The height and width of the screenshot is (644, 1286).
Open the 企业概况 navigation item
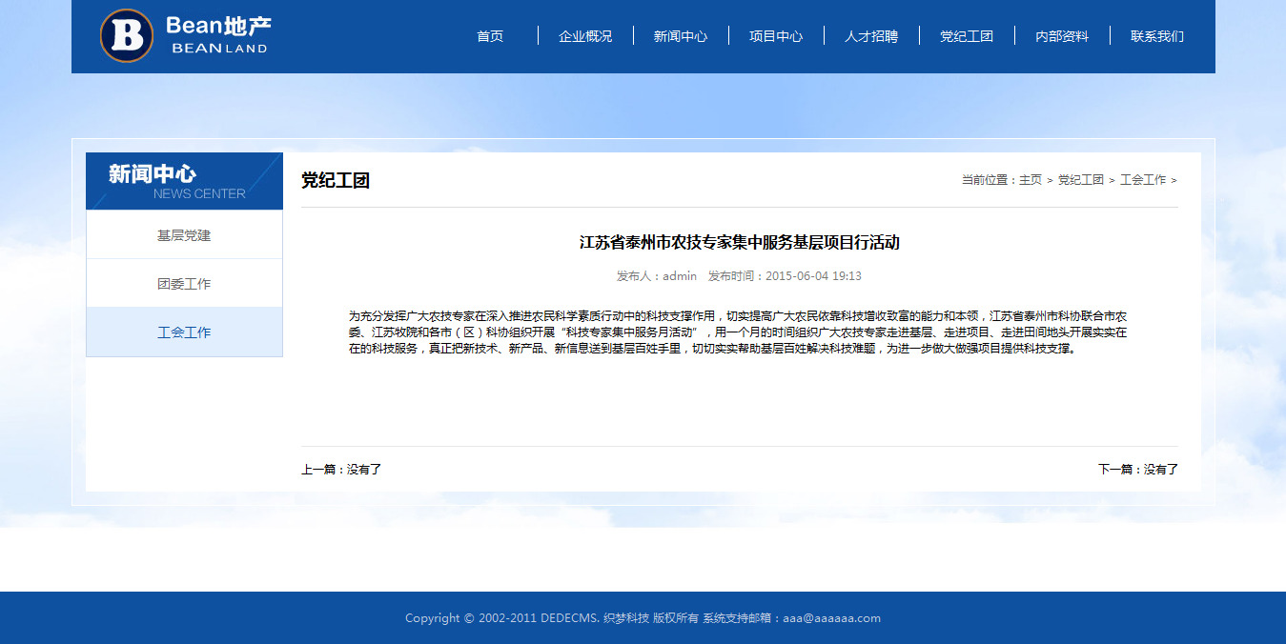pyautogui.click(x=585, y=36)
